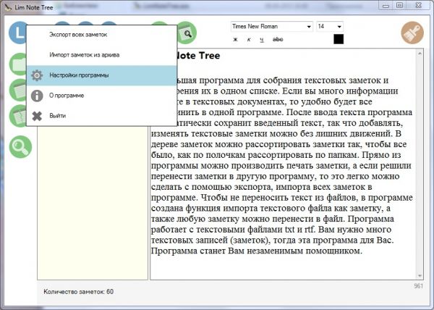
Task: Click 'Выйти' to exit the program
Action: tap(59, 115)
